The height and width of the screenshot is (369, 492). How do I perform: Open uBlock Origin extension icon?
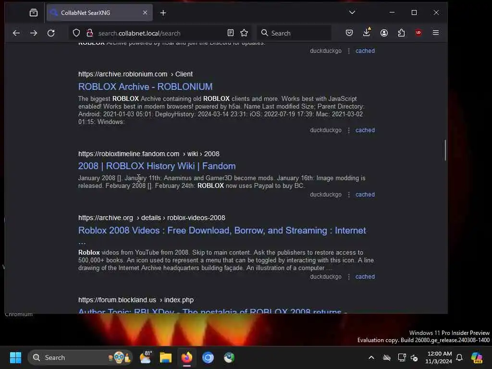click(x=418, y=33)
